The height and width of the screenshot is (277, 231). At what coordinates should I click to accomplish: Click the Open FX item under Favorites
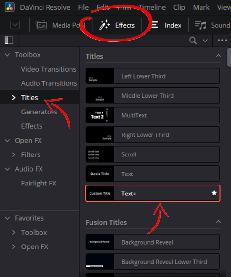(x=35, y=247)
